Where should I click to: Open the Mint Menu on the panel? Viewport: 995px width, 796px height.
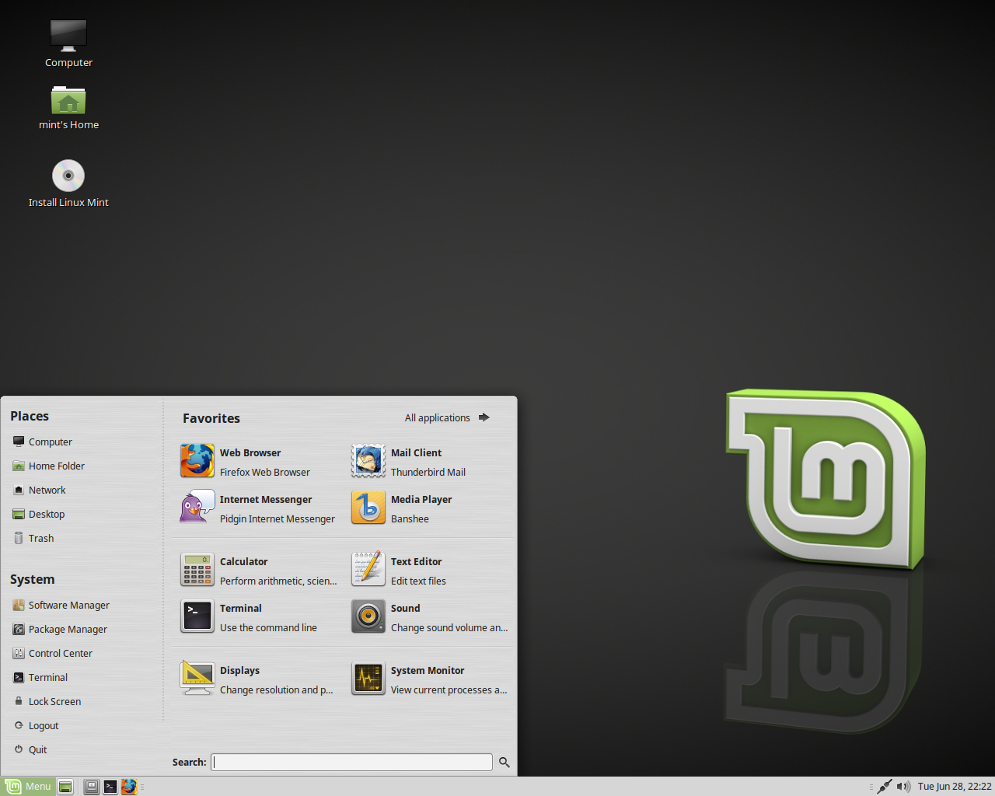click(29, 786)
